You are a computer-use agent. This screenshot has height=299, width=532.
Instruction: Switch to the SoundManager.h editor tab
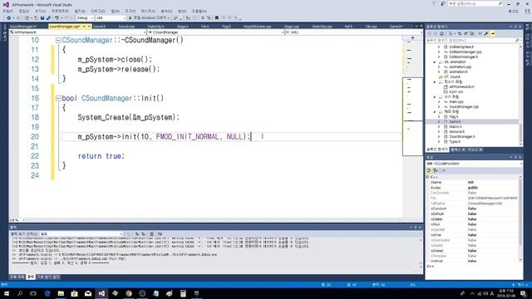[23, 26]
